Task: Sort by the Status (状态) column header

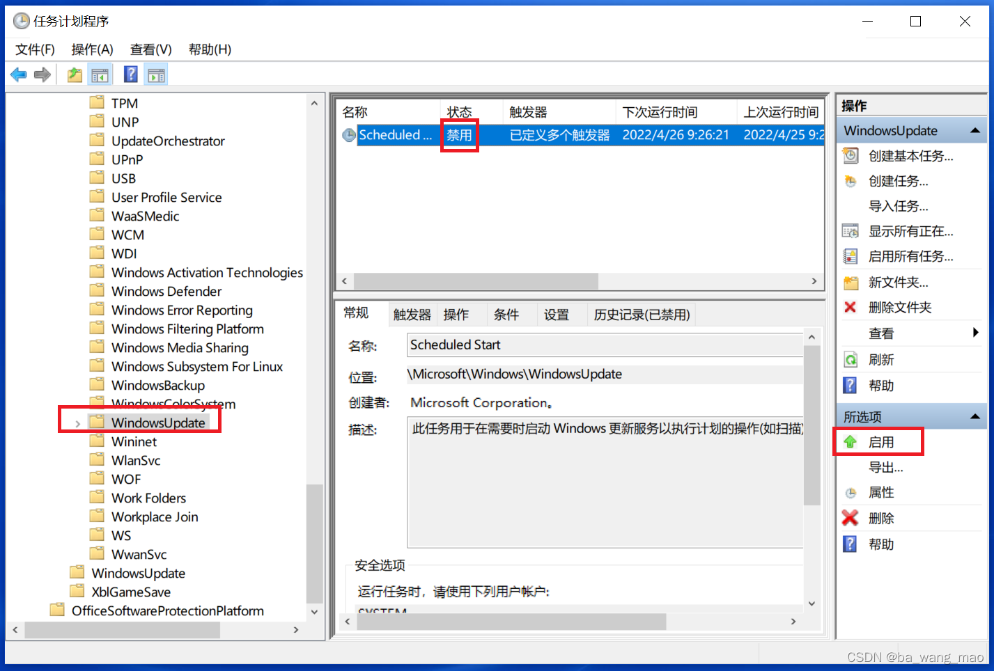Action: click(471, 112)
